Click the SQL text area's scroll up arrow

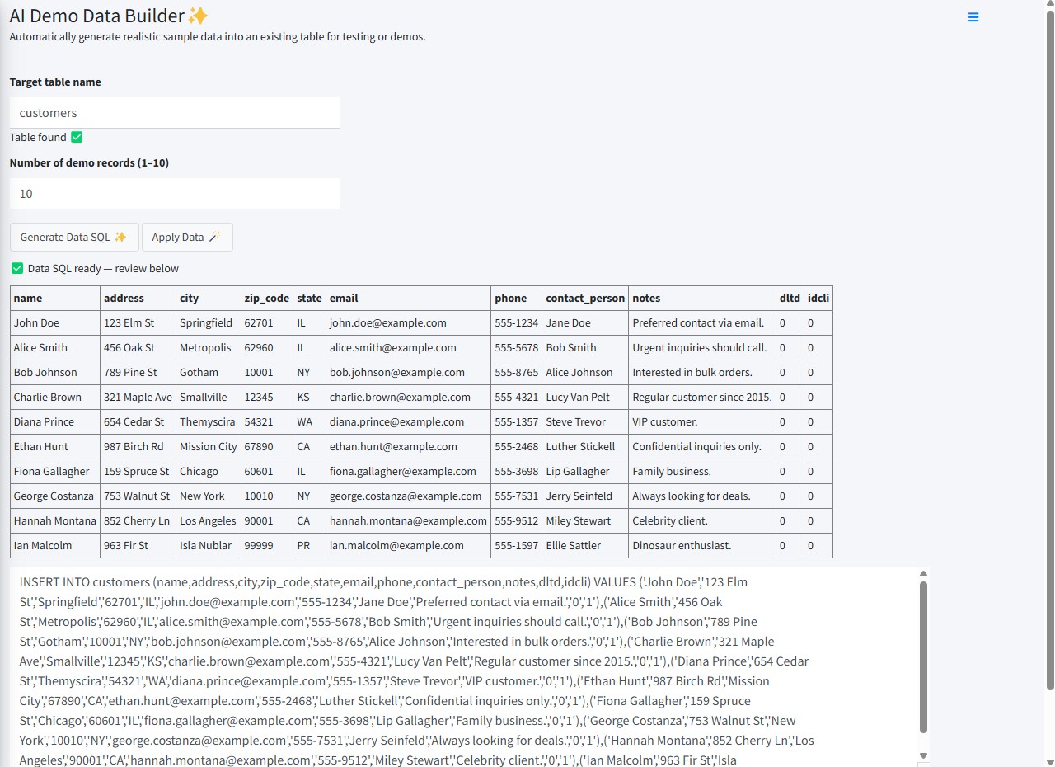pyautogui.click(x=923, y=574)
